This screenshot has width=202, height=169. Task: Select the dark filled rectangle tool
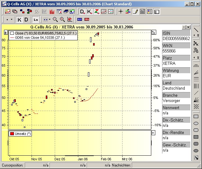point(196,137)
